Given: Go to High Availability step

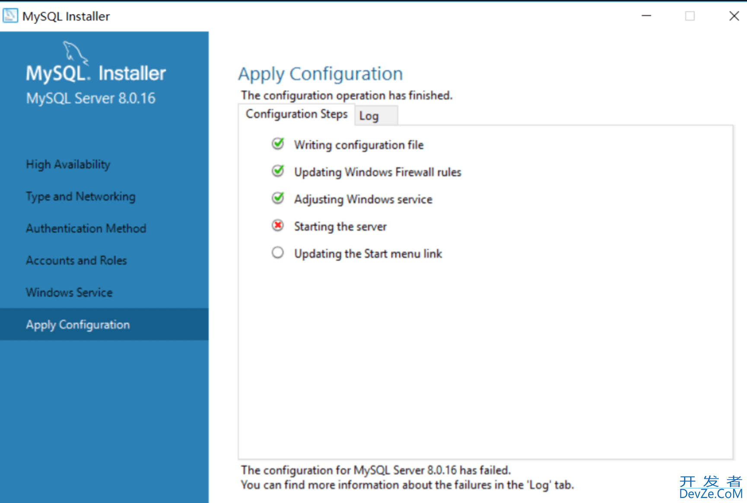Looking at the screenshot, I should (x=68, y=165).
